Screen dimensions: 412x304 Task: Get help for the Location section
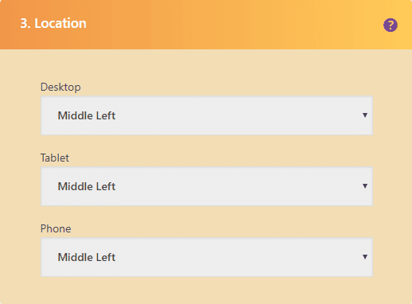[391, 25]
